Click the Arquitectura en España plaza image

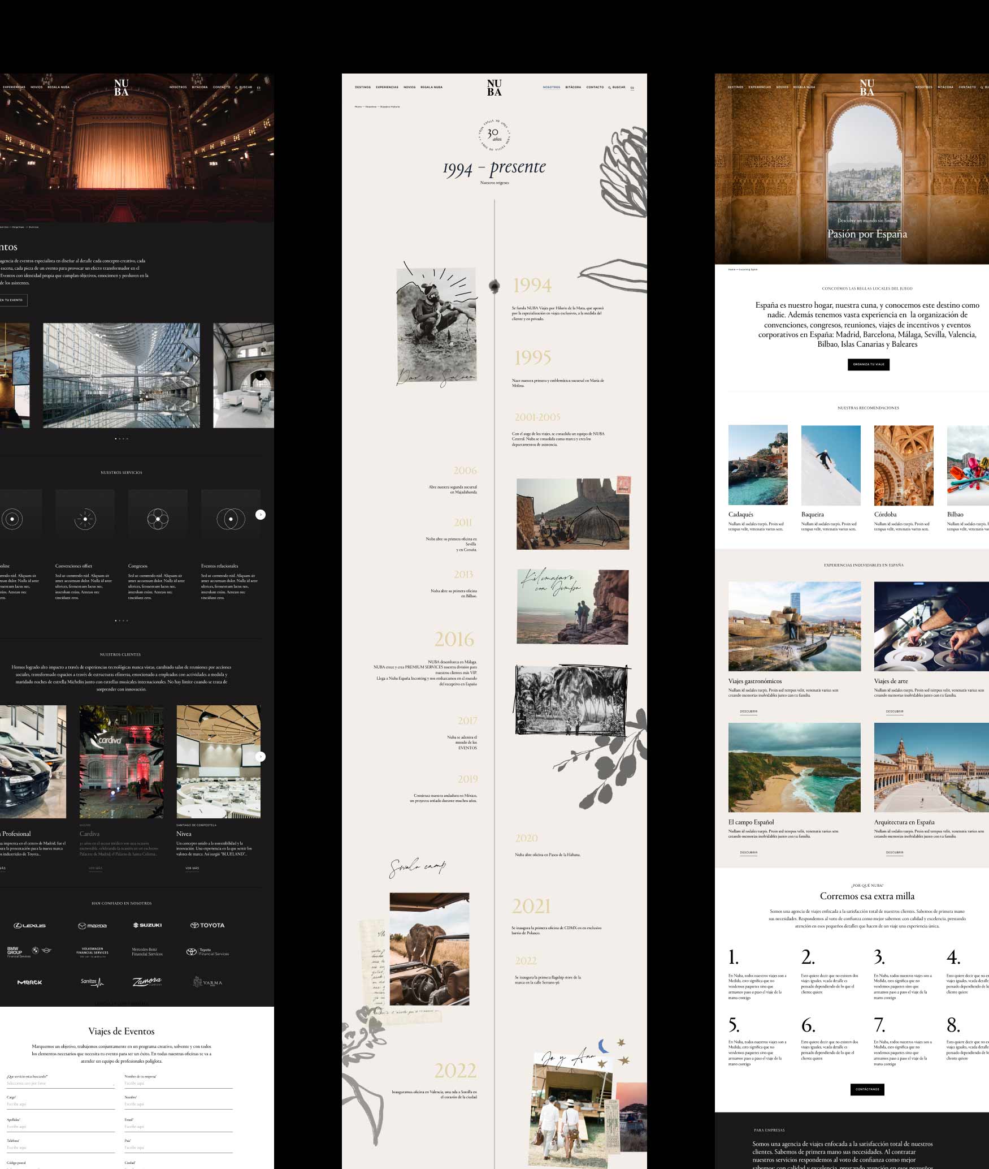931,767
